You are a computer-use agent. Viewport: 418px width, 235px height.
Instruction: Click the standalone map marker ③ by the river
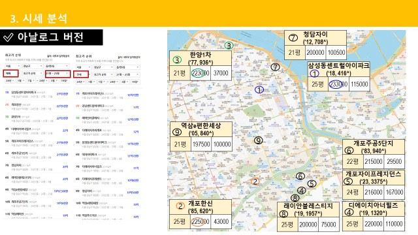(x=229, y=45)
